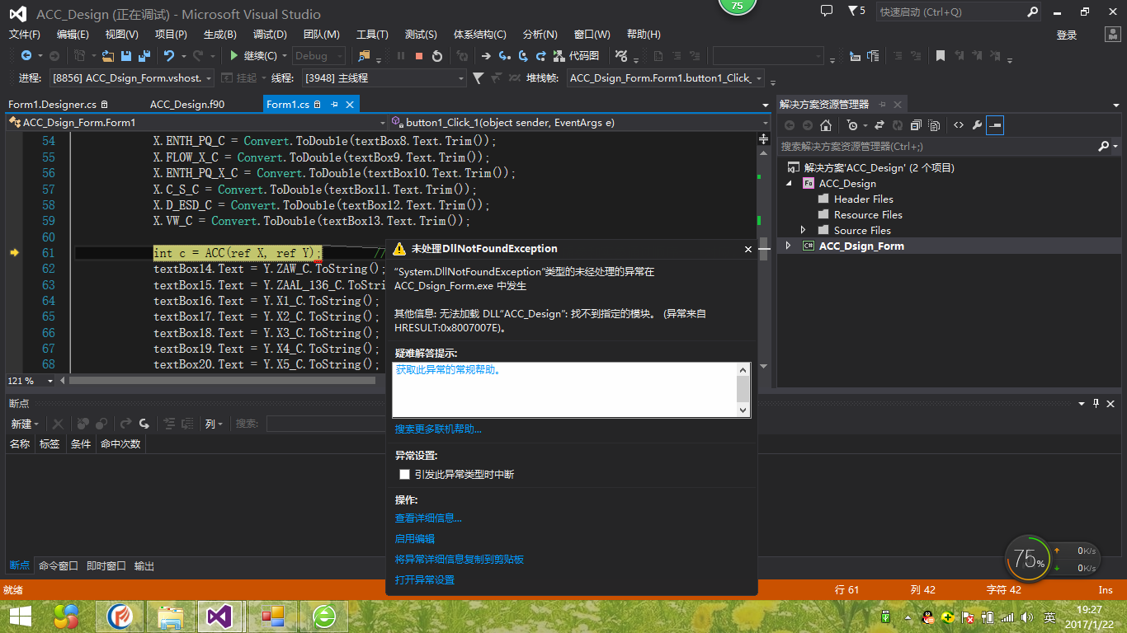
Task: Open the Code Map (代码图) toolbar button
Action: (578, 55)
